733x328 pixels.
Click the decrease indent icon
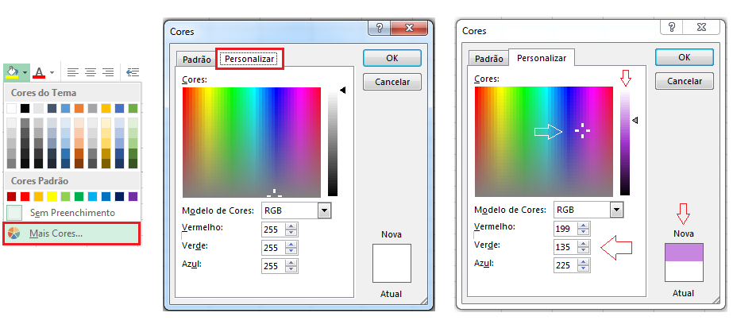click(x=132, y=72)
